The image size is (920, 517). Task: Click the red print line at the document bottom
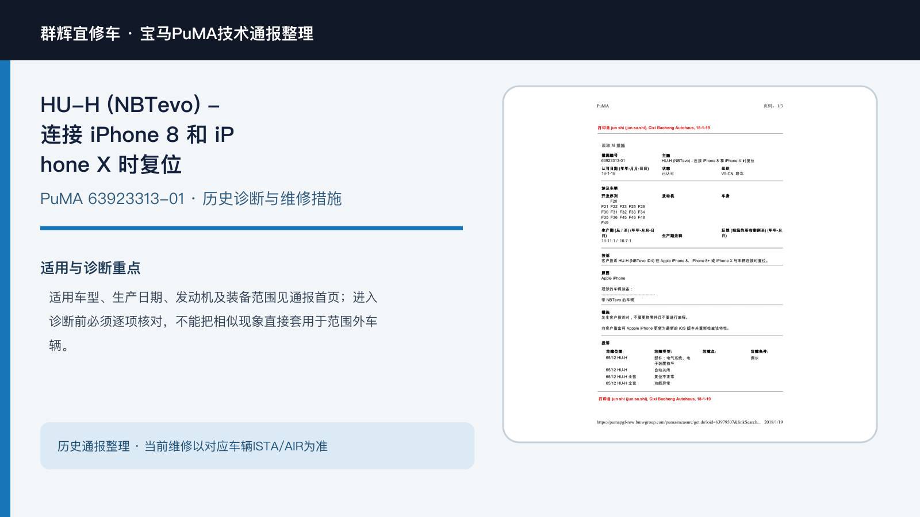[654, 399]
